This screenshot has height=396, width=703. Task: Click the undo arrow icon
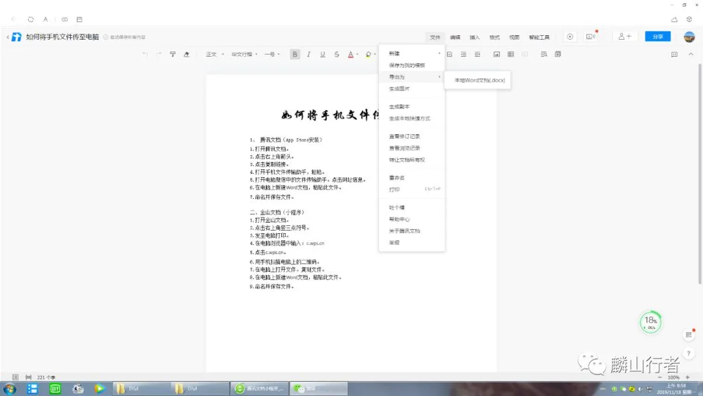145,54
